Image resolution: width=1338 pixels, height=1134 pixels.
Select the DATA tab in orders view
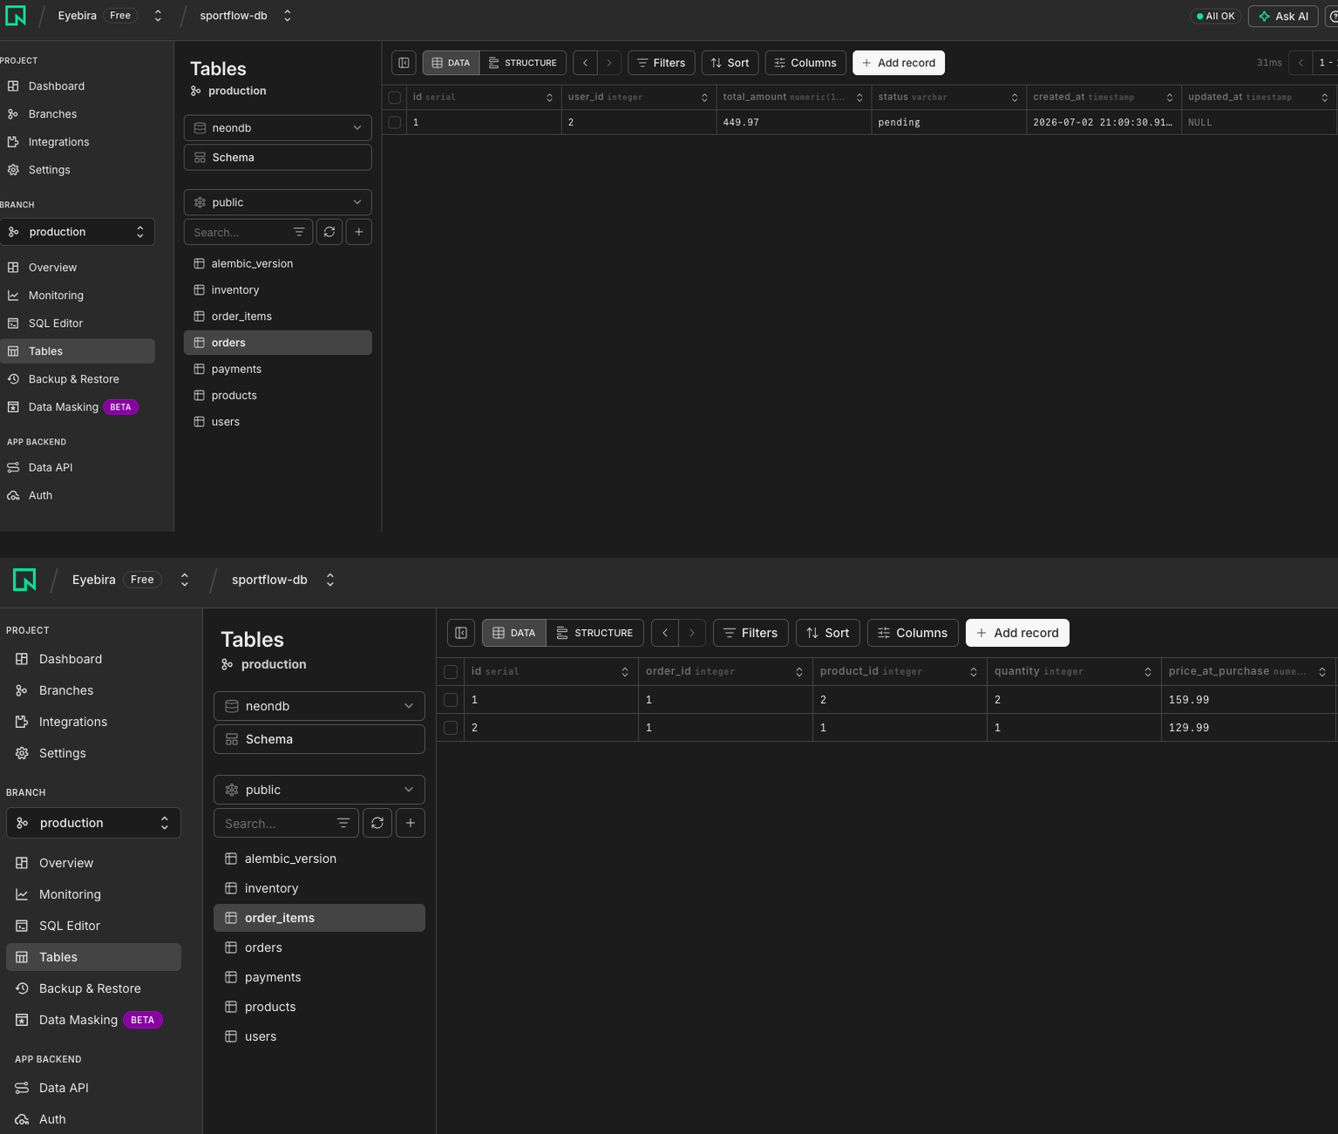point(452,63)
